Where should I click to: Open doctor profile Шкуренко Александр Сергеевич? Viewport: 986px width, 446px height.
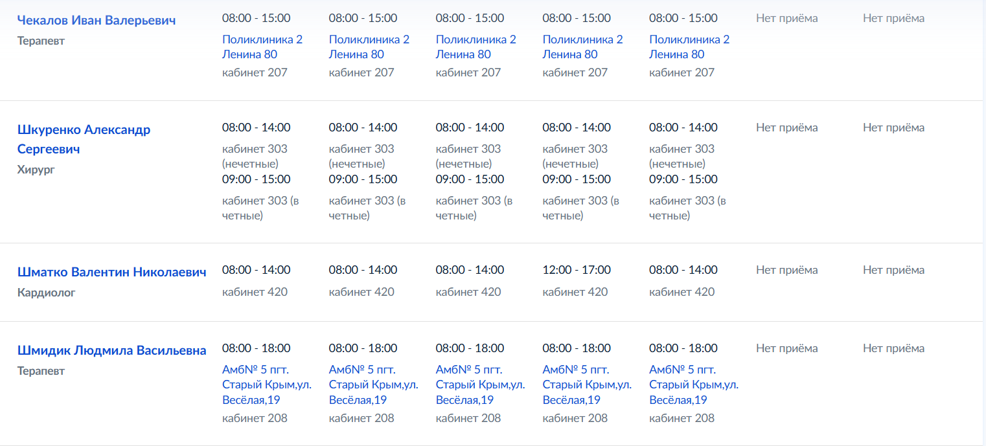point(84,139)
